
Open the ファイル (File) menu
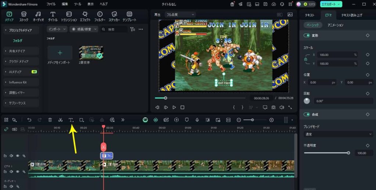point(51,4)
